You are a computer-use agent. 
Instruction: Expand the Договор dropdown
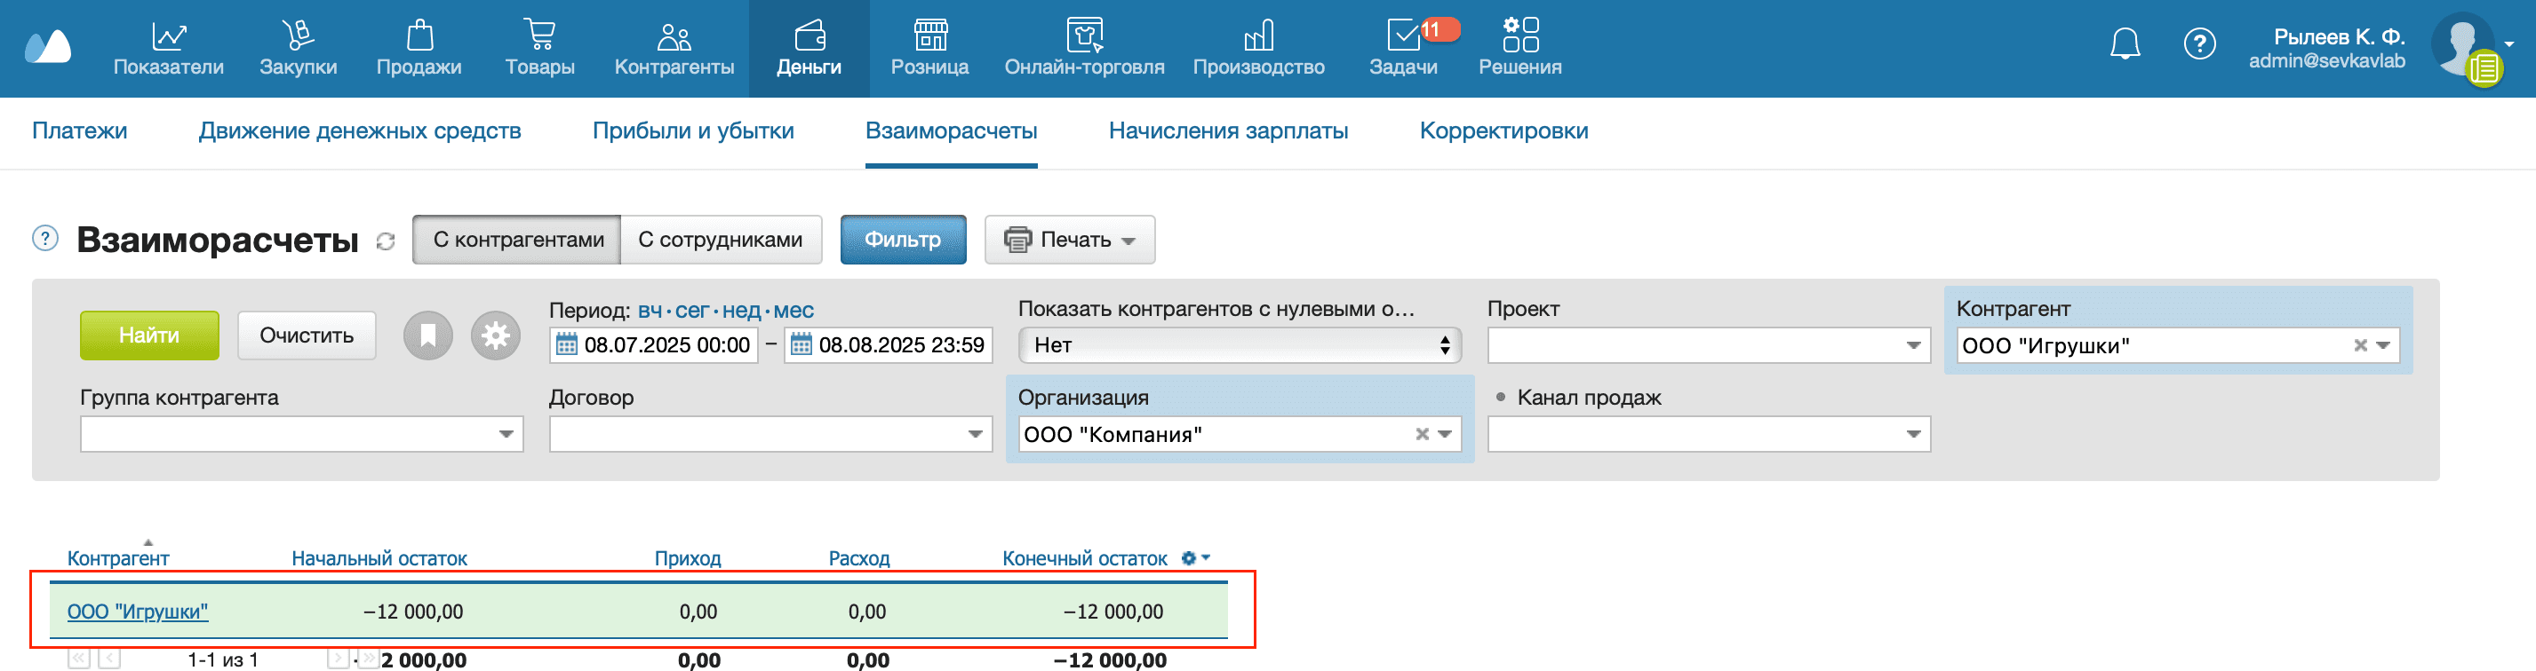click(975, 434)
